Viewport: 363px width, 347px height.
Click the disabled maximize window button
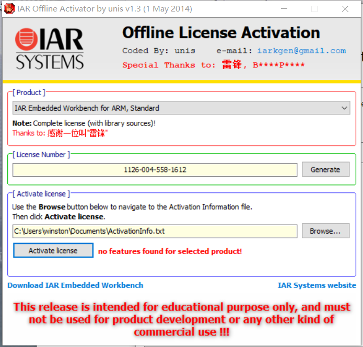314,9
